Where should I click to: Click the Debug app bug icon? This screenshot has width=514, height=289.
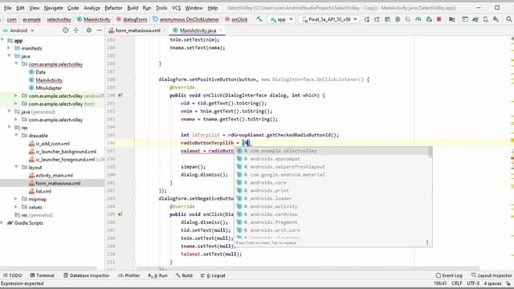point(398,19)
